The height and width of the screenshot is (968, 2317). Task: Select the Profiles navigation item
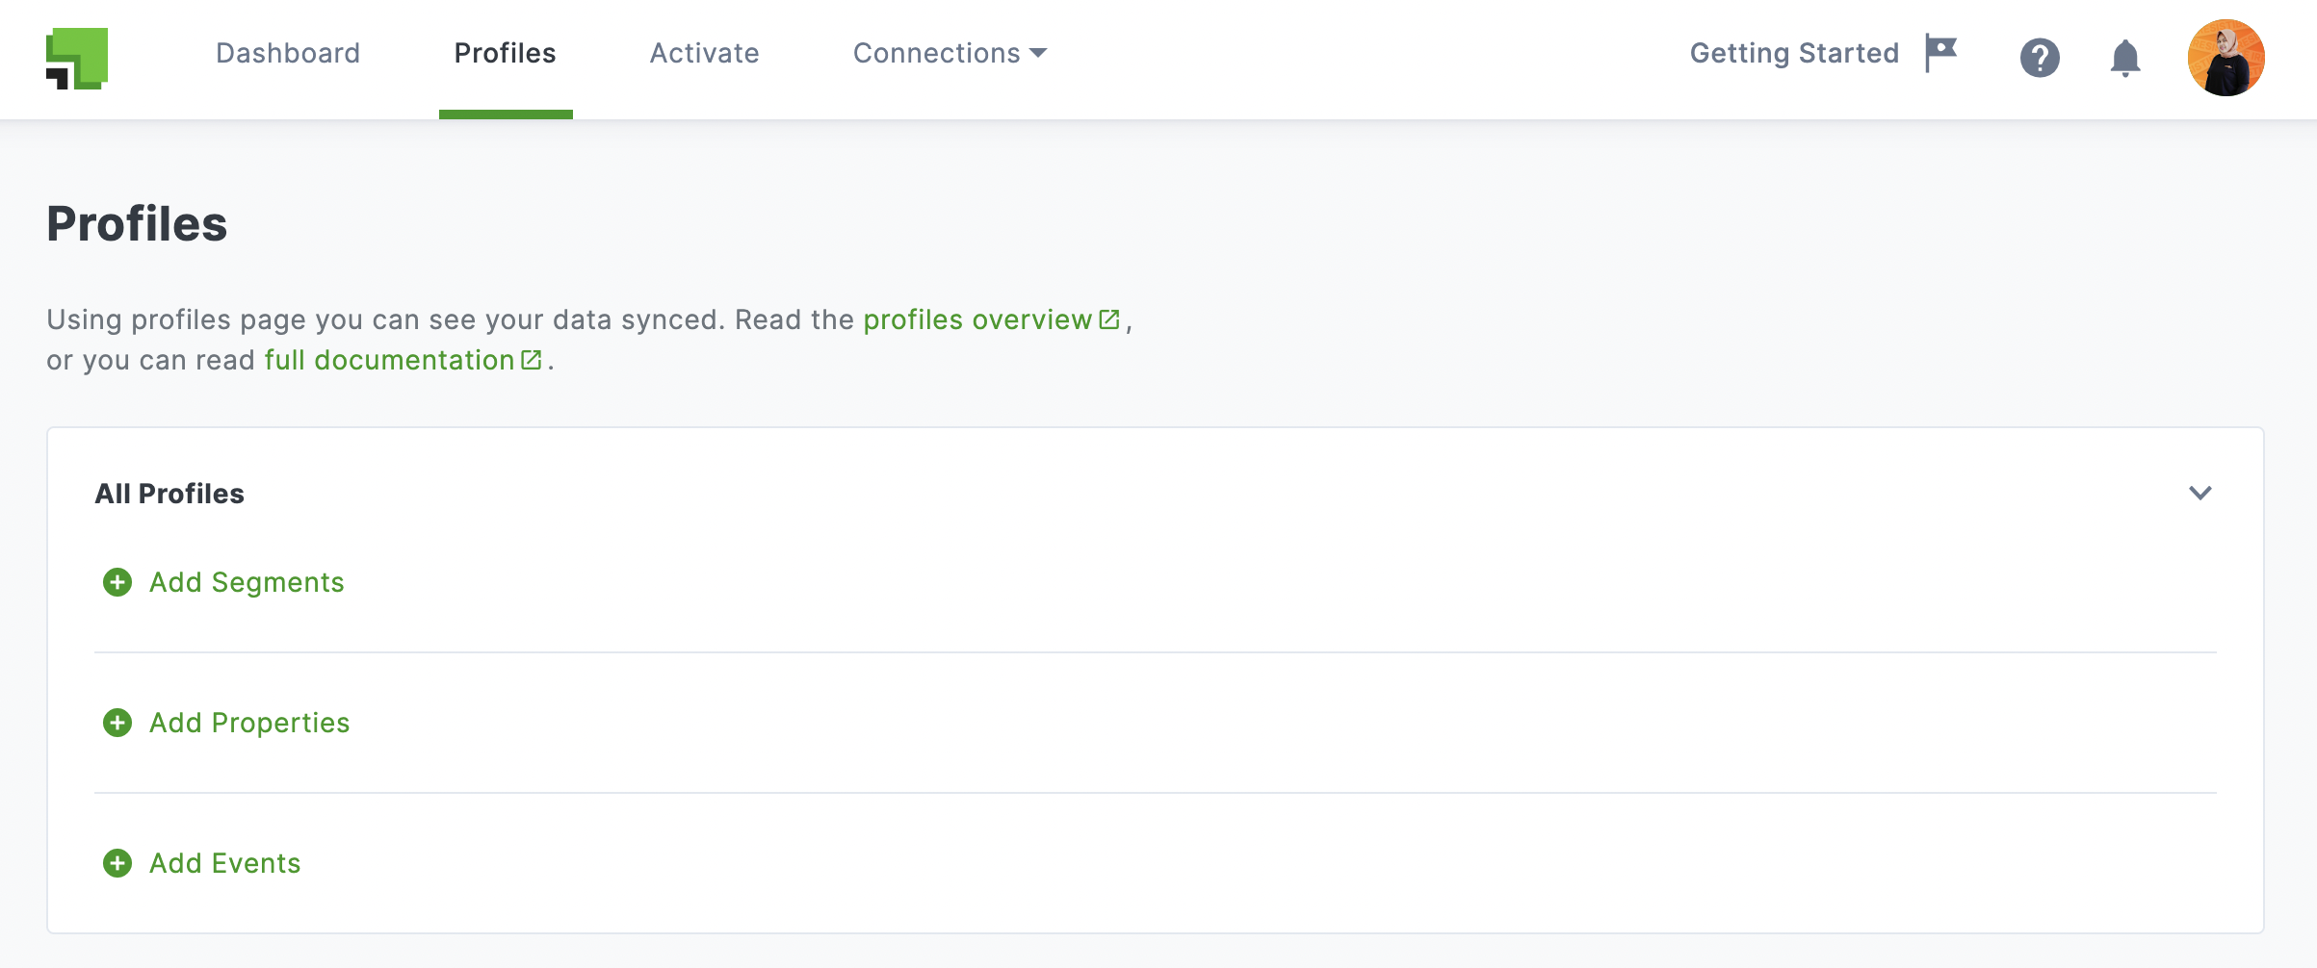505,53
